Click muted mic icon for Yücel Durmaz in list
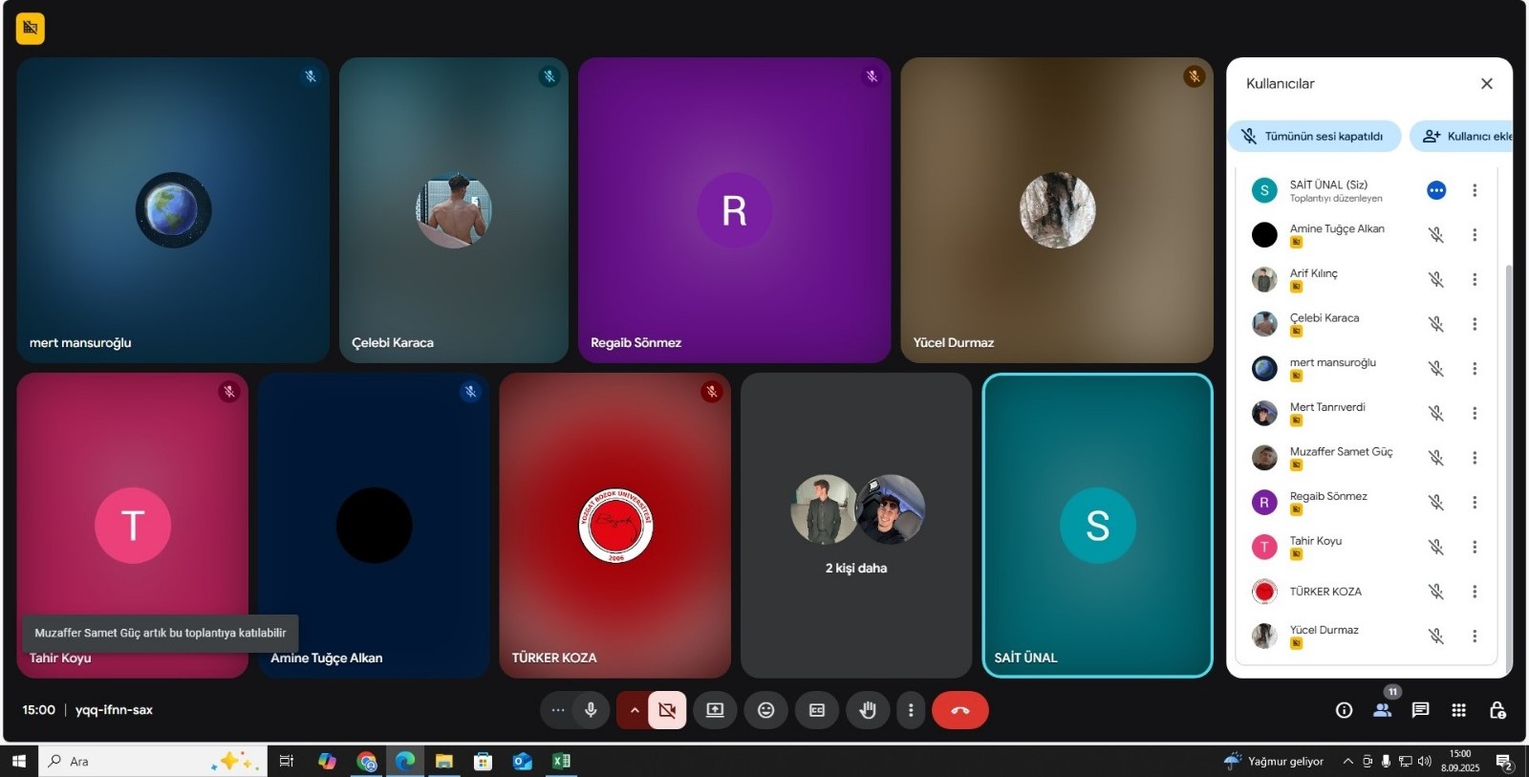Viewport: 1529px width, 777px height. pos(1435,636)
